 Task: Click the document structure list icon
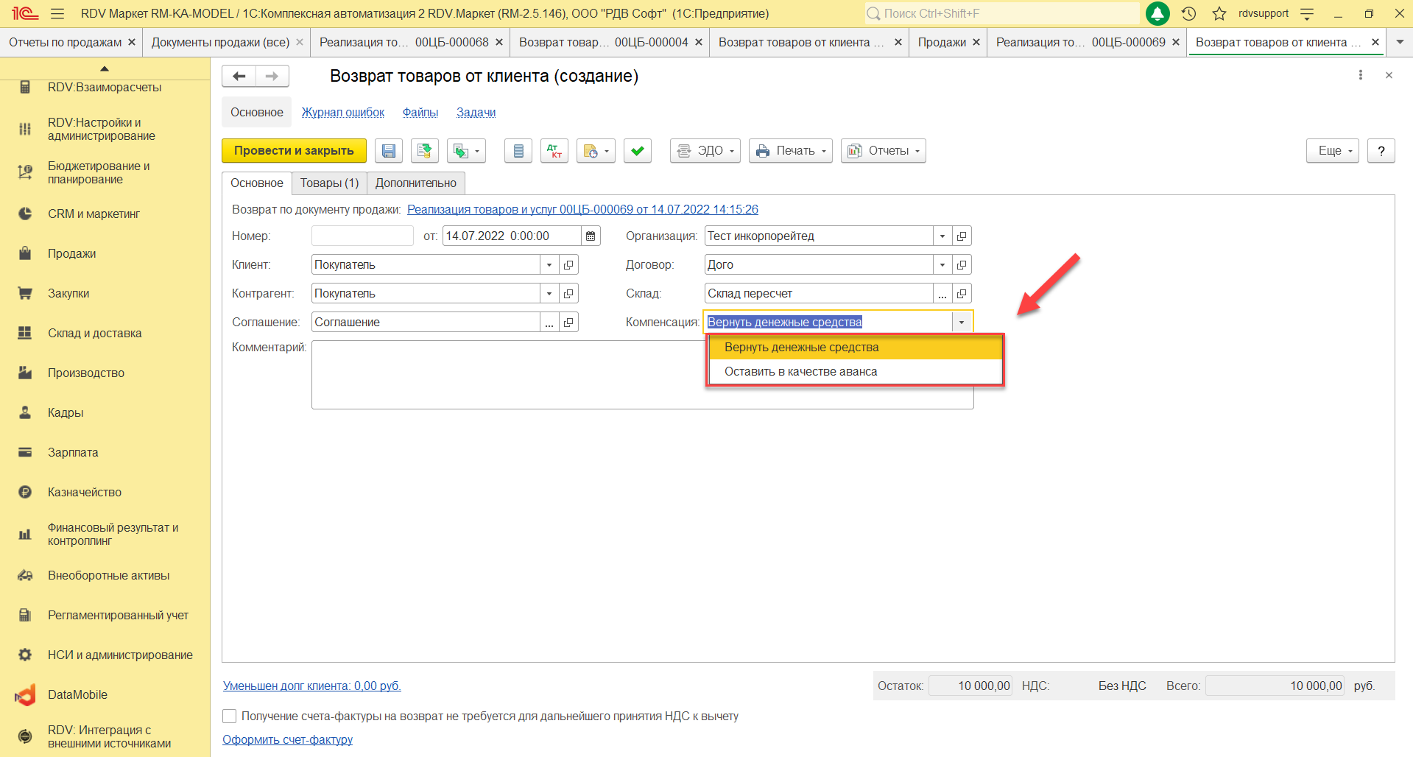(x=518, y=151)
